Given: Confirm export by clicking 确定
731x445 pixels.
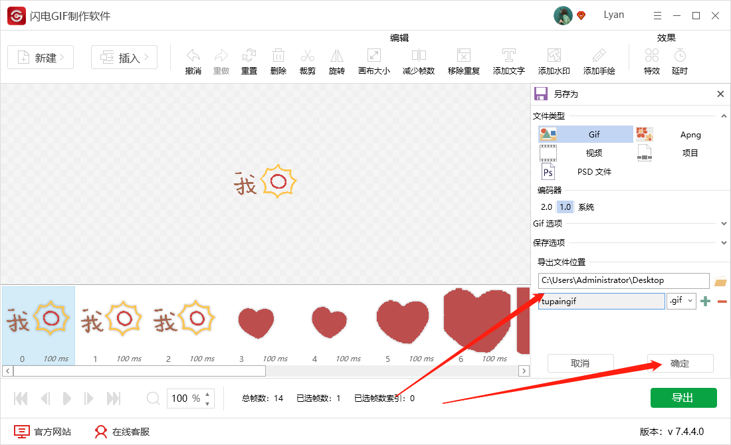Looking at the screenshot, I should click(x=680, y=363).
